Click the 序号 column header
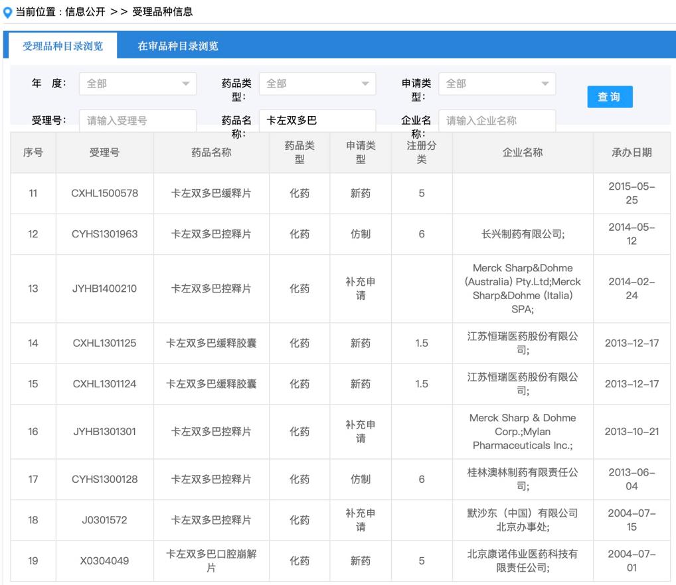 [33, 153]
